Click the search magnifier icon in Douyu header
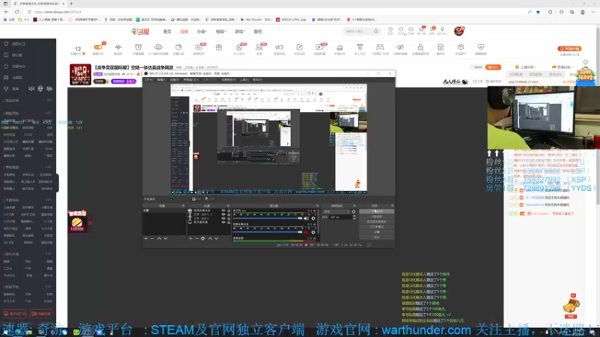The height and width of the screenshot is (337, 600). click(x=376, y=31)
